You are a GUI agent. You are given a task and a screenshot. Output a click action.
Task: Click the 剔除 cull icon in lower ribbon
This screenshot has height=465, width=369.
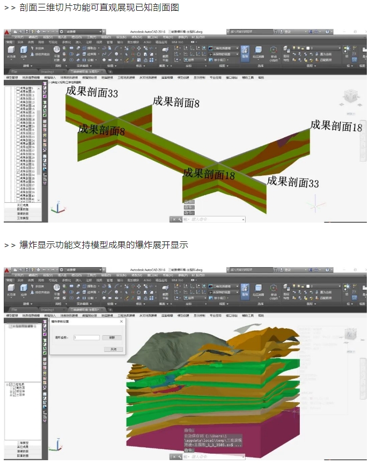(x=245, y=289)
